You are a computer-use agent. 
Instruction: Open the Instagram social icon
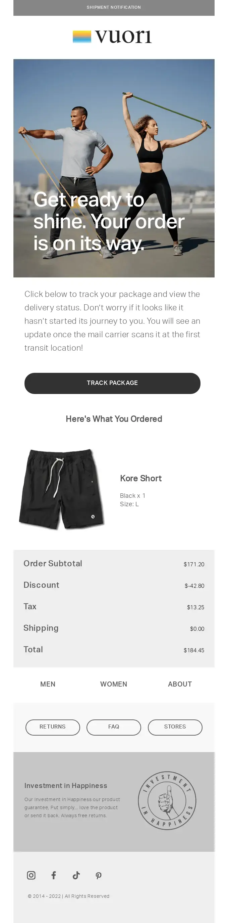click(x=31, y=875)
